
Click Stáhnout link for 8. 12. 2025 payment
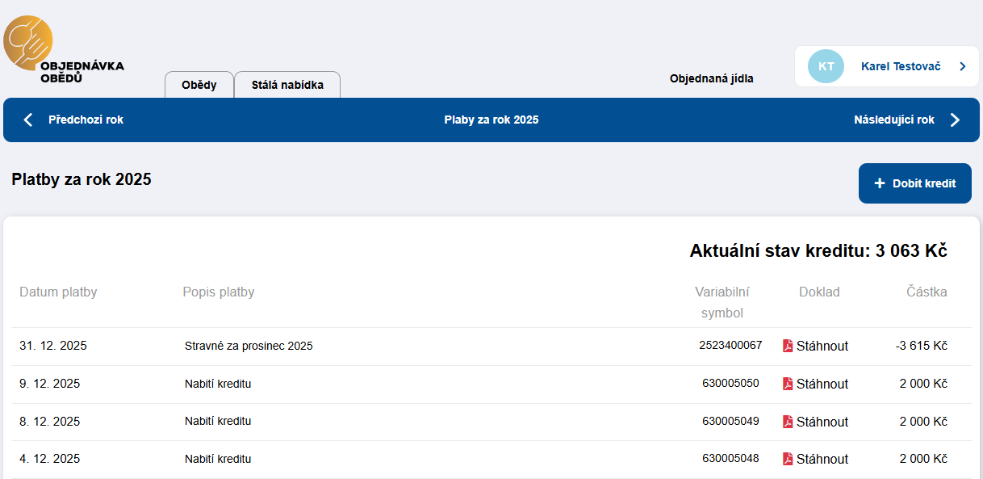point(822,422)
